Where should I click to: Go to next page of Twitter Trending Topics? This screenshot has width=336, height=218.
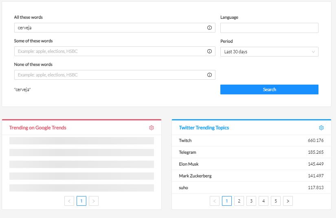point(288,201)
